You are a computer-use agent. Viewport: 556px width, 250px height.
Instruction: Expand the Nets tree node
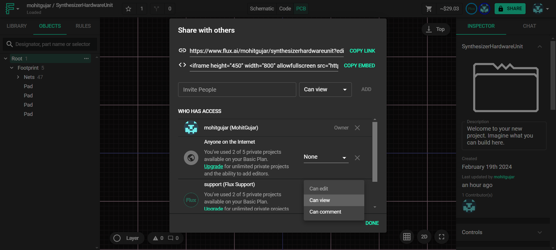click(x=18, y=77)
